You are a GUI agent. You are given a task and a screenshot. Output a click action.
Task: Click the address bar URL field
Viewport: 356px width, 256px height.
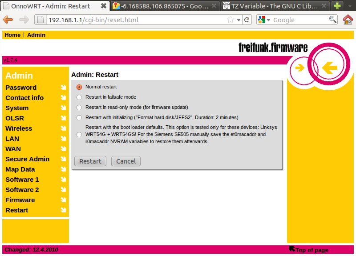(133, 20)
